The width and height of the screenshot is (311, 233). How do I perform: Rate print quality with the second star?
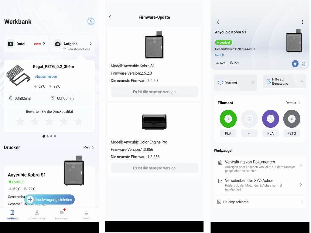35,121
